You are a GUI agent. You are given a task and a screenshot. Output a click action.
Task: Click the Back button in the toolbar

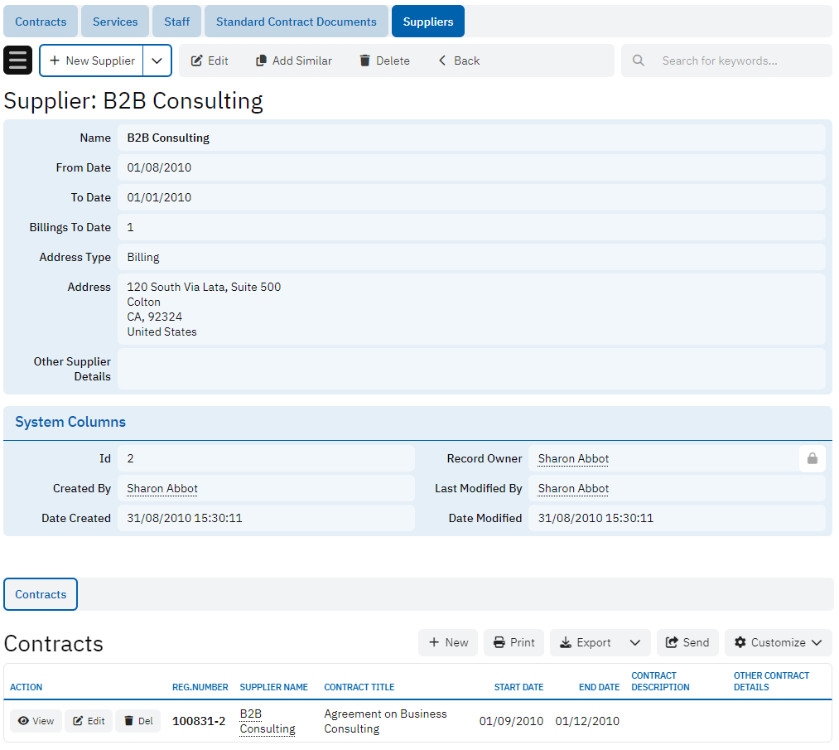(459, 60)
